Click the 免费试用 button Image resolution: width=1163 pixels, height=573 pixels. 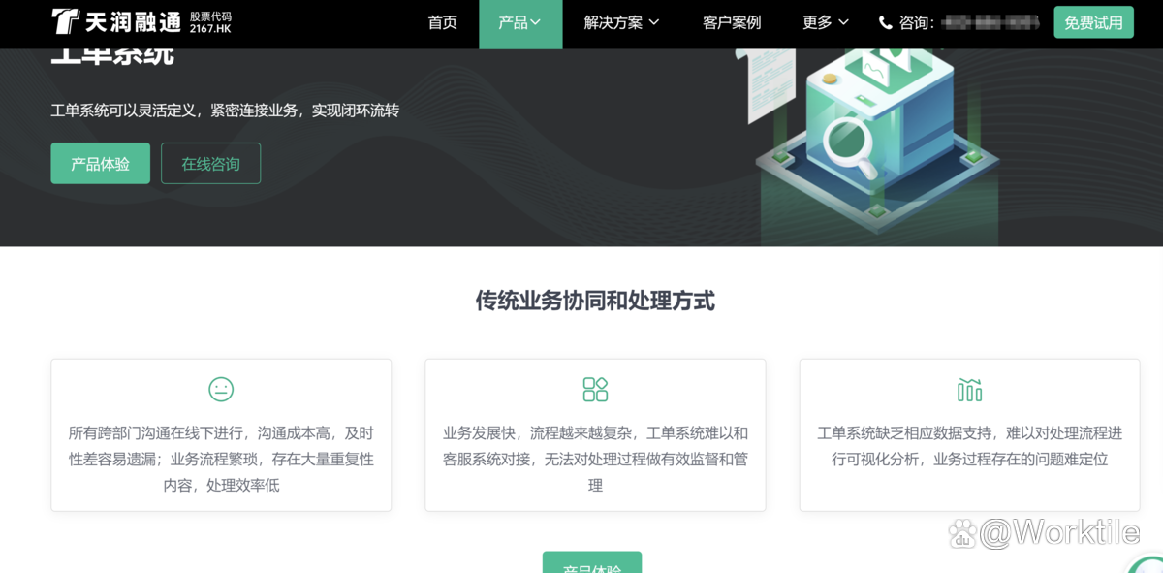[x=1093, y=22]
